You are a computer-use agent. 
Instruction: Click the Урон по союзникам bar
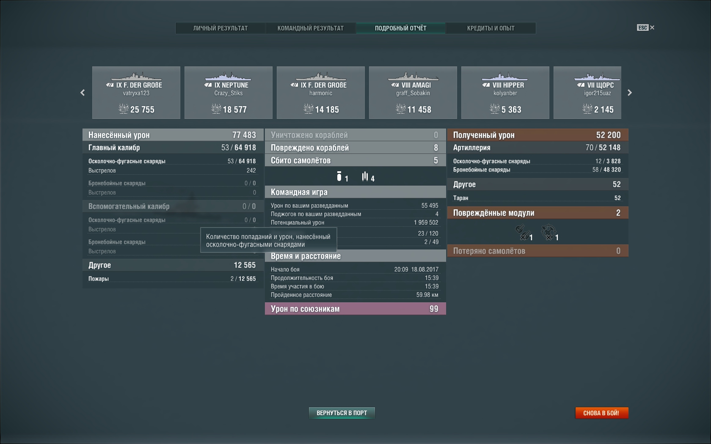coord(355,309)
